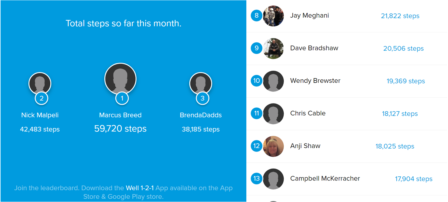Select Jay Meghani's name in the list
The image size is (448, 202).
(x=310, y=16)
